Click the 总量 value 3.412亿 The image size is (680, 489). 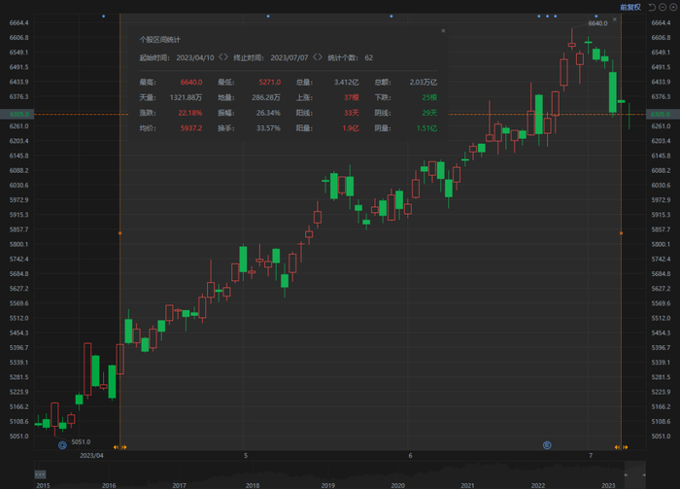coord(347,82)
